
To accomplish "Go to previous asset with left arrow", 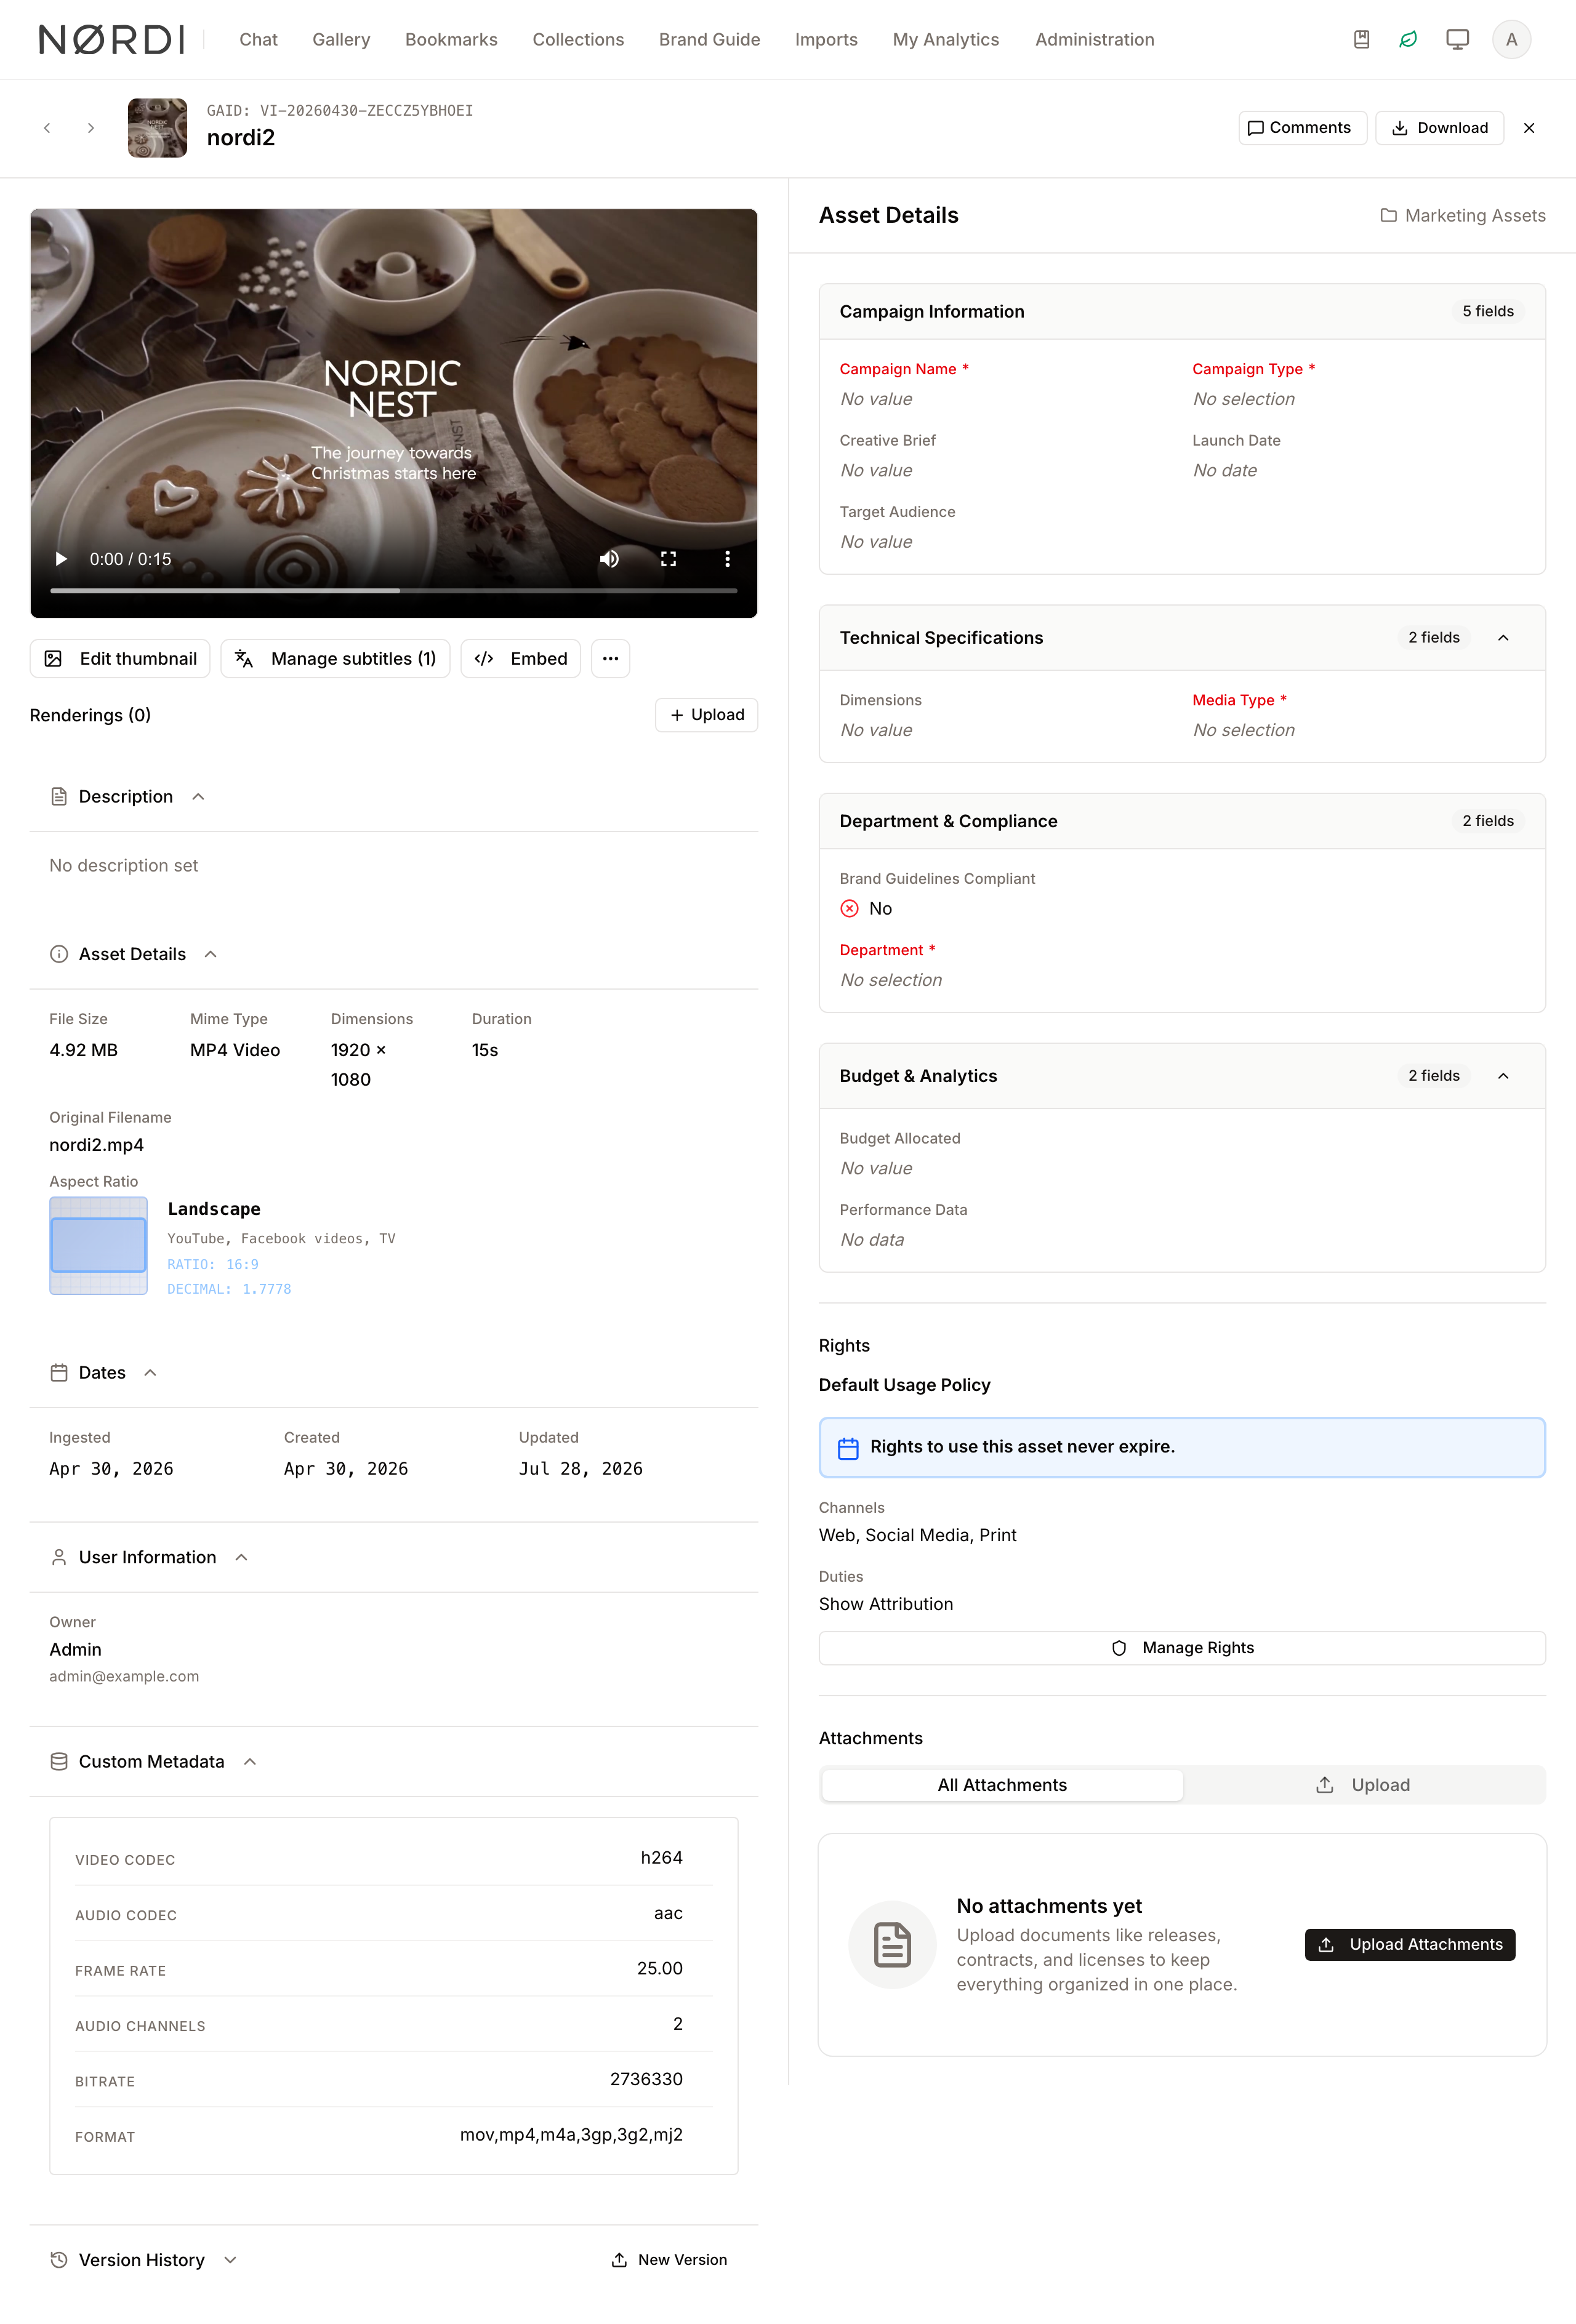I will [47, 128].
